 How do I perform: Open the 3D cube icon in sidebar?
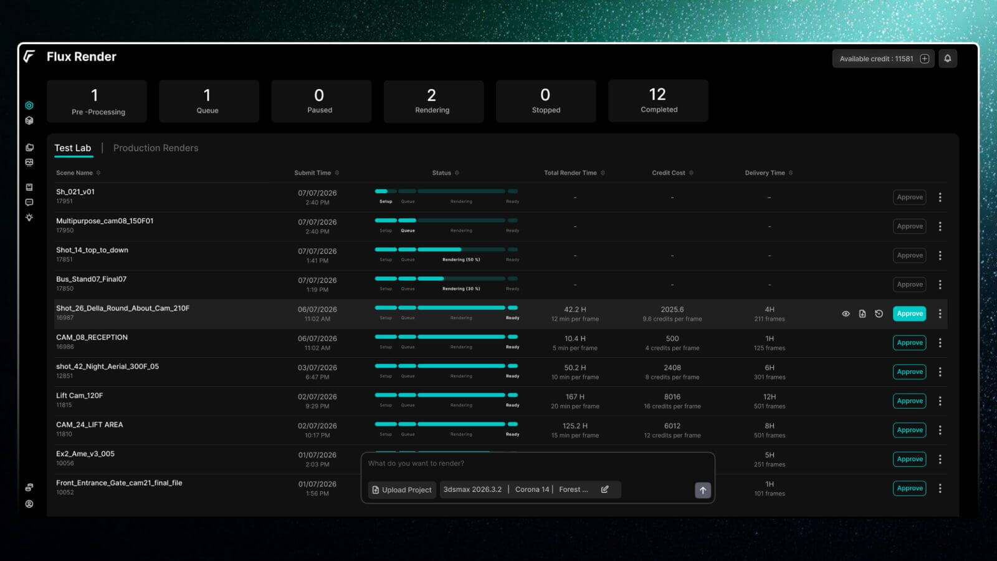click(x=29, y=120)
